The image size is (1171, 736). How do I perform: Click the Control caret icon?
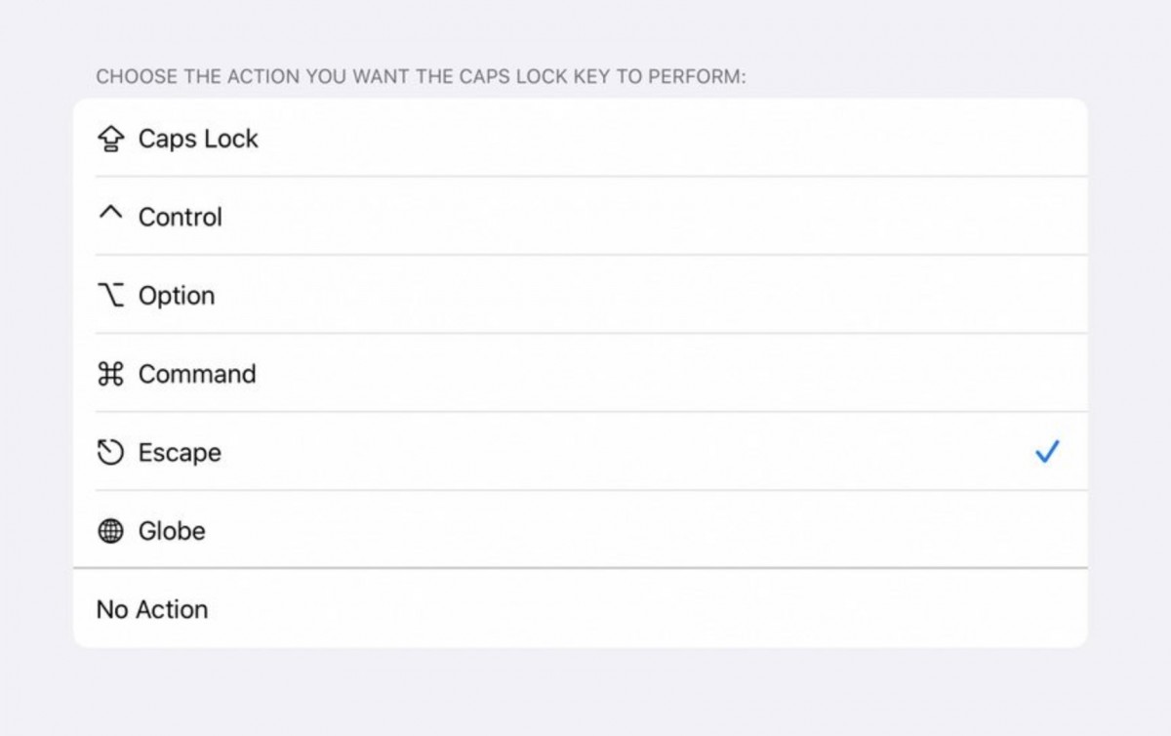(111, 215)
